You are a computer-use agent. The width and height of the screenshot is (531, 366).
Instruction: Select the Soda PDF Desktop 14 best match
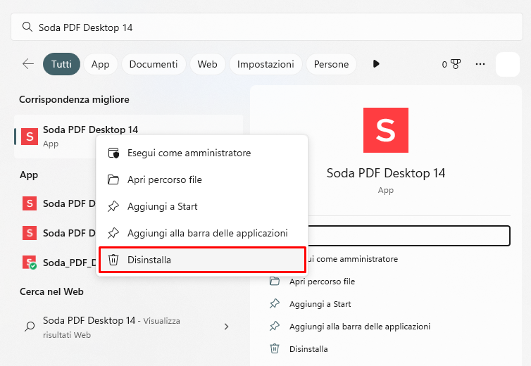[x=129, y=137]
